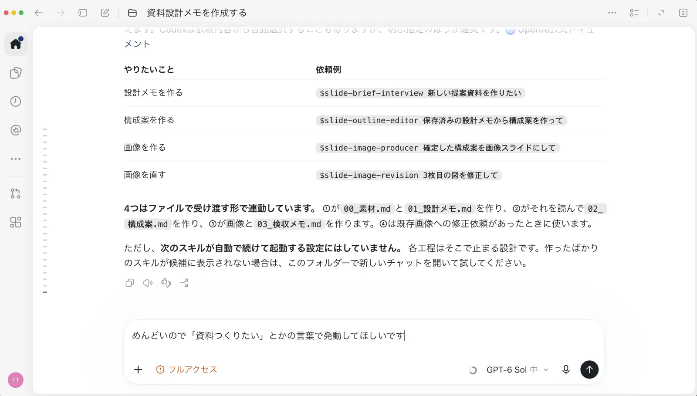Rate the response with thumbs icon
The width and height of the screenshot is (697, 396).
coord(166,283)
